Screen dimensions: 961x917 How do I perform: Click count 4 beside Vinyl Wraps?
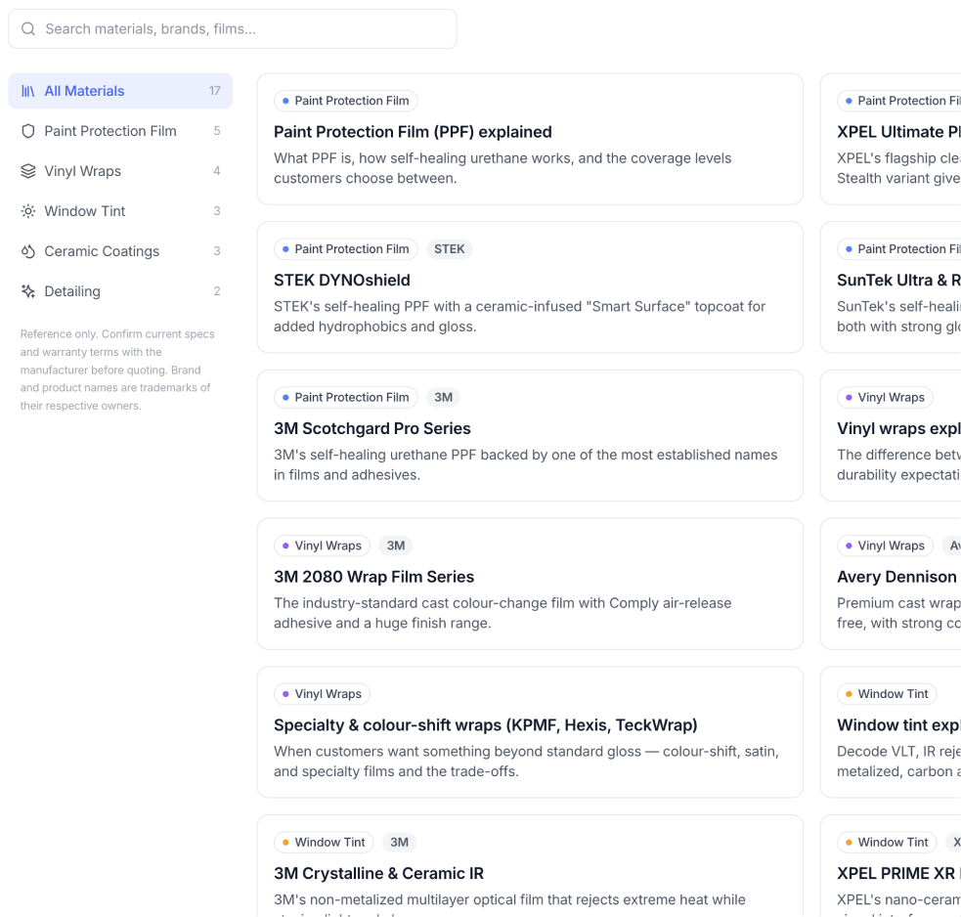click(x=217, y=171)
